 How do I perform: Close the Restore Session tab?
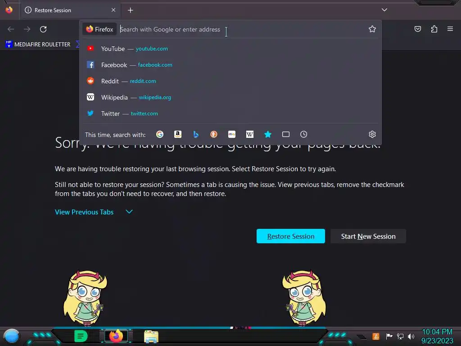[x=113, y=10]
